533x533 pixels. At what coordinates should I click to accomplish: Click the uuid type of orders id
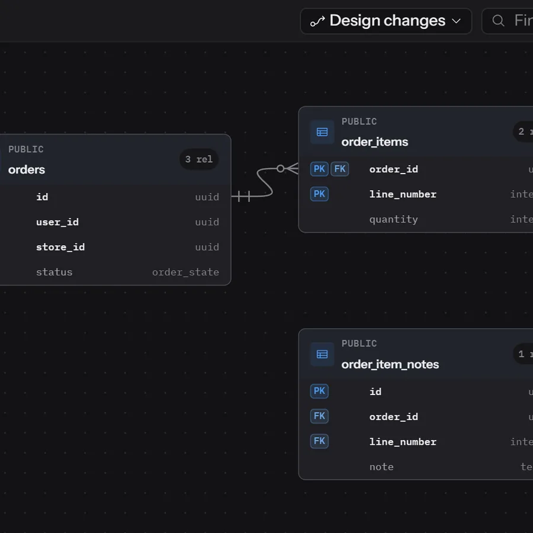(x=207, y=197)
